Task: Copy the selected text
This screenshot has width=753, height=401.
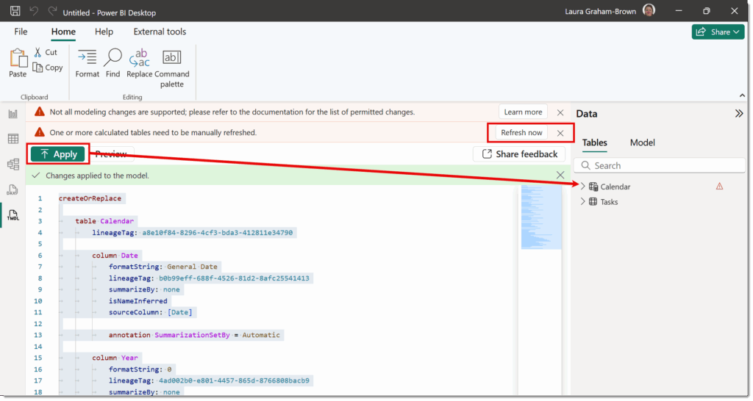Action: 48,68
